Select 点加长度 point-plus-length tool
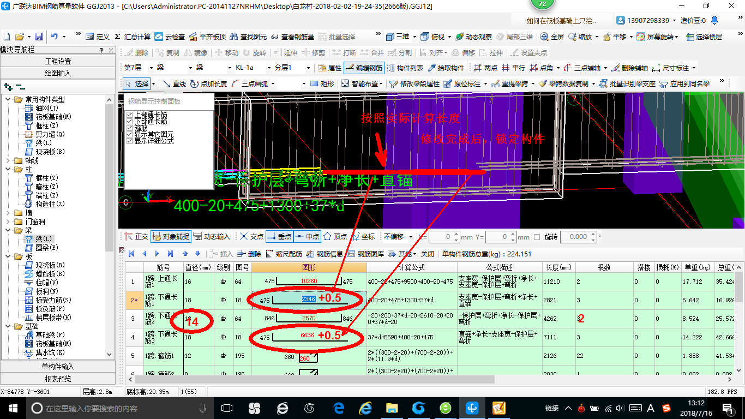This screenshot has height=419, width=745. tap(209, 83)
